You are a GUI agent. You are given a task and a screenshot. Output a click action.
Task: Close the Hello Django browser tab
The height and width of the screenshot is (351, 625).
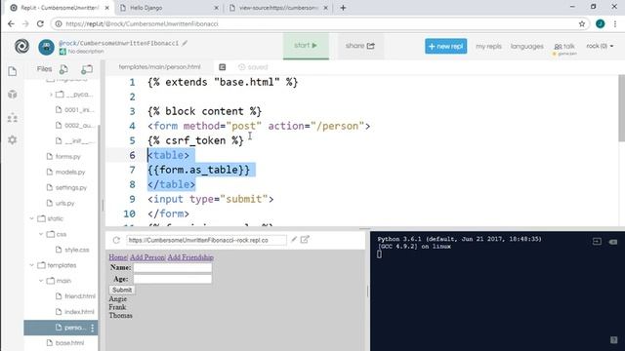[x=217, y=8]
